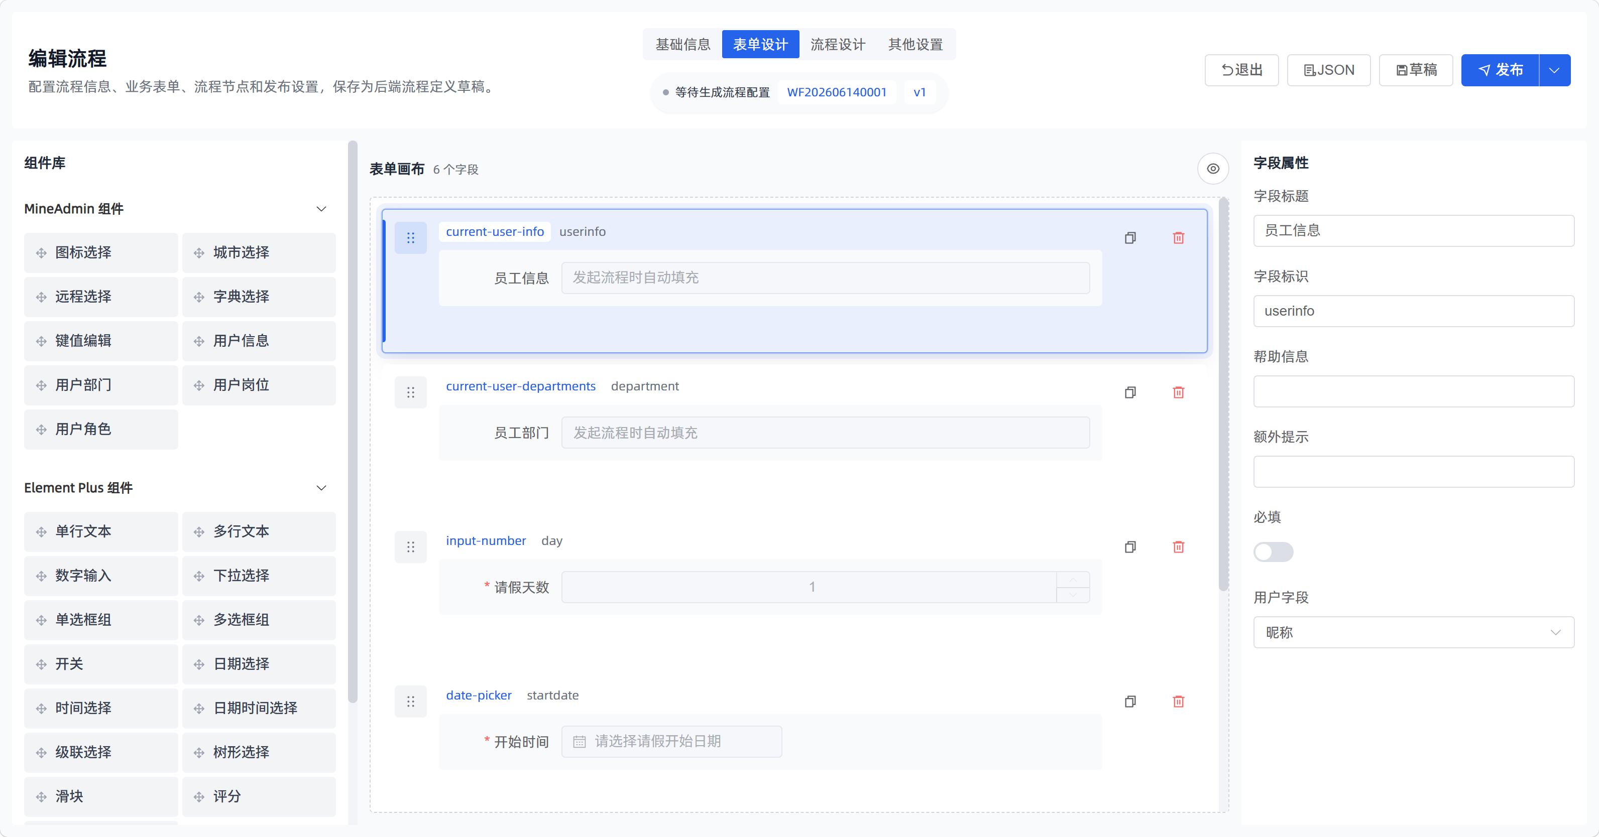1599x837 pixels.
Task: Duplicate the department field
Action: click(1130, 392)
